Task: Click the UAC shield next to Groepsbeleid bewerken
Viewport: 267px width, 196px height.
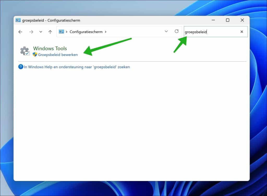Action: tap(35, 55)
